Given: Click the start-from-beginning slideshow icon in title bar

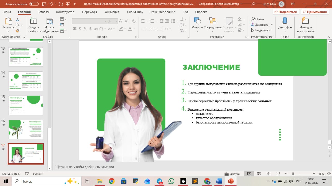Looking at the screenshot, I should point(68,4).
